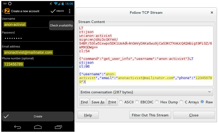
Task: Open the Entire conversation dropdown
Action: coord(146,92)
